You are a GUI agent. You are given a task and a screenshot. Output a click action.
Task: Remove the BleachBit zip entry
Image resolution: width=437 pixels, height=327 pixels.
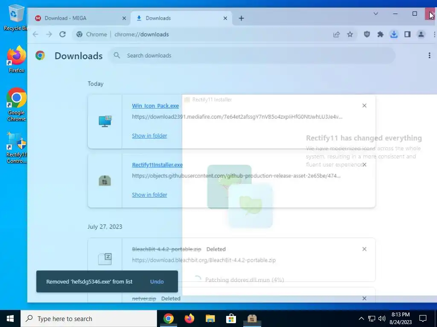[x=364, y=249]
